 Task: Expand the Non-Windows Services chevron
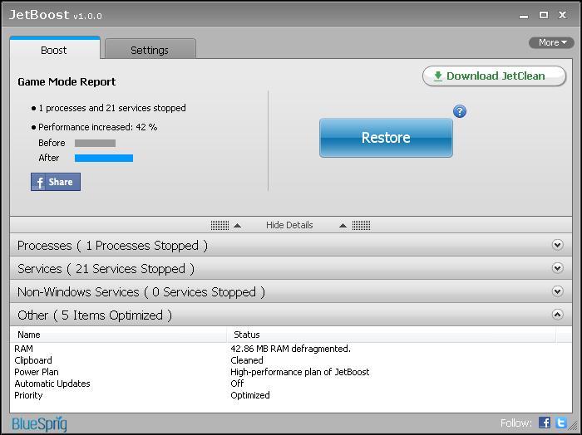click(x=557, y=291)
